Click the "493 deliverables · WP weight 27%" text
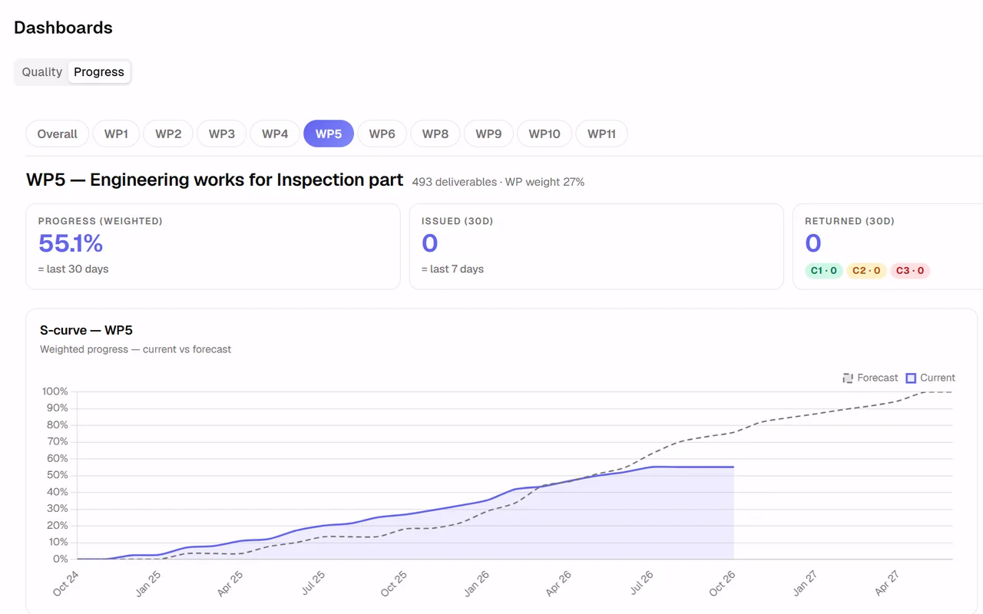This screenshot has height=614, width=983. point(498,182)
